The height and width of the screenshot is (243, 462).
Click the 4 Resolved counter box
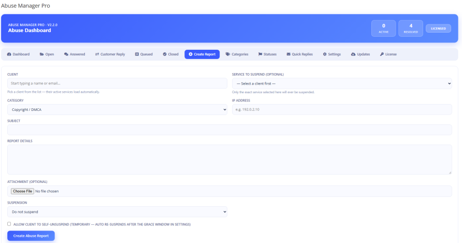[x=410, y=28]
